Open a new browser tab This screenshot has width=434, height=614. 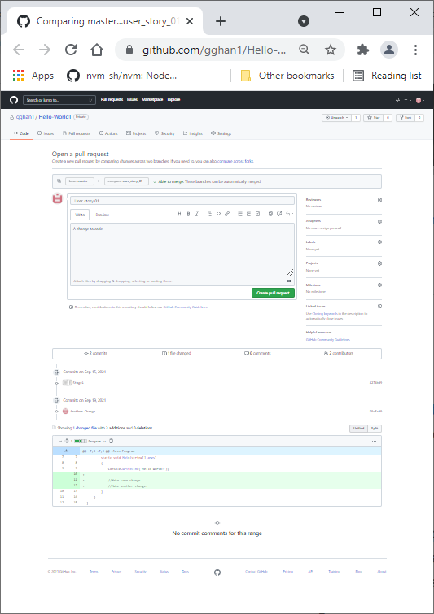(221, 21)
